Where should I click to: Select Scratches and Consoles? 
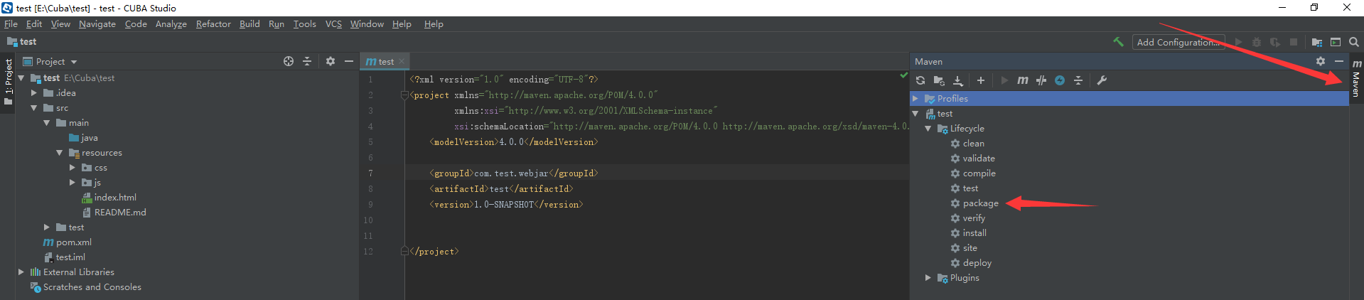[86, 287]
